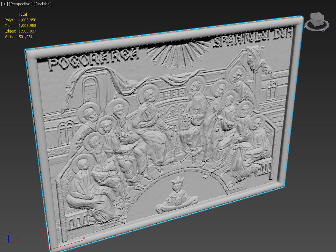The height and width of the screenshot is (252, 336).
Task: Open the [+] viewport general menu
Action: pyautogui.click(x=4, y=4)
